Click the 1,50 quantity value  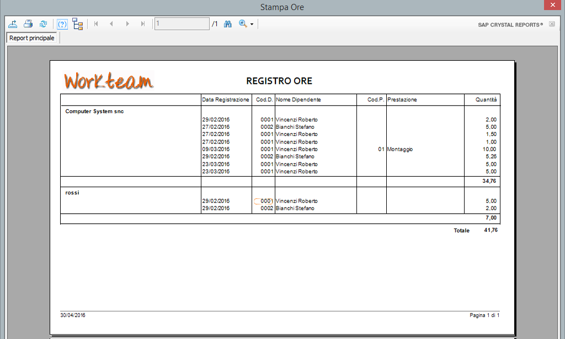click(491, 134)
